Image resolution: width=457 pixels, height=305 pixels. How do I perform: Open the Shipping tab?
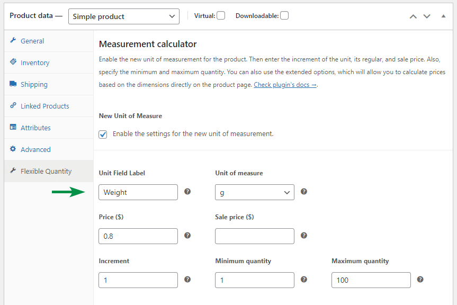49,84
